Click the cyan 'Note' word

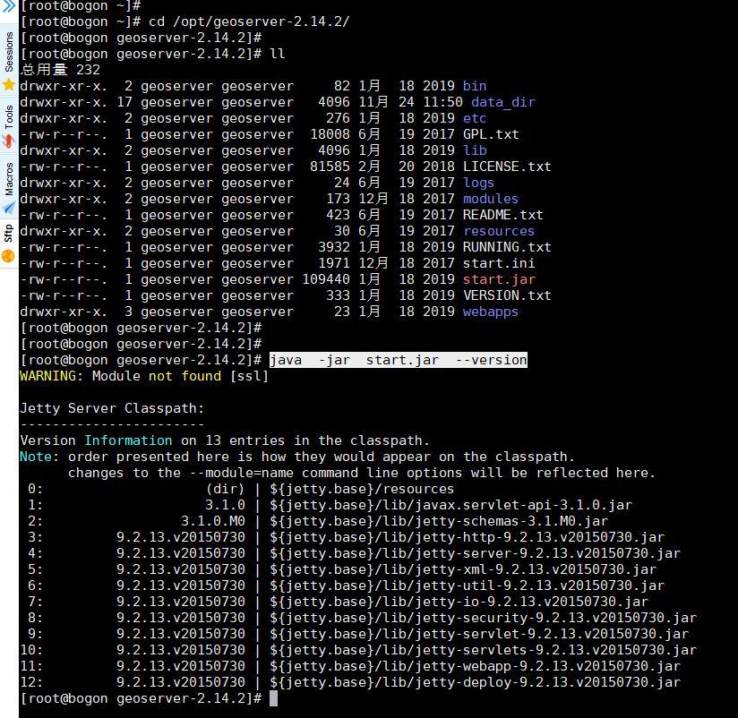(x=36, y=457)
